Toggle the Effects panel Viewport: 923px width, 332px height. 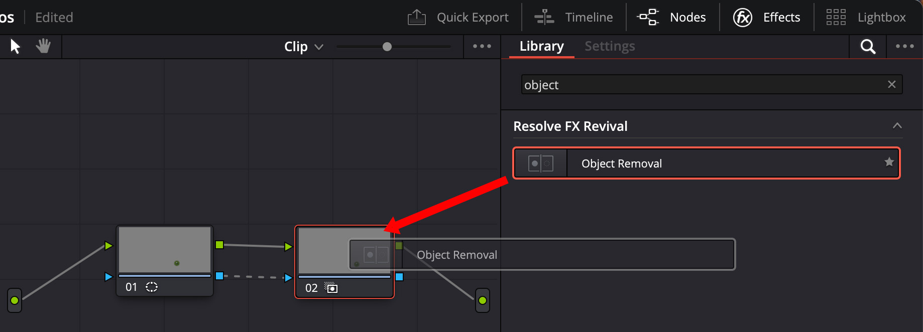pyautogui.click(x=767, y=18)
